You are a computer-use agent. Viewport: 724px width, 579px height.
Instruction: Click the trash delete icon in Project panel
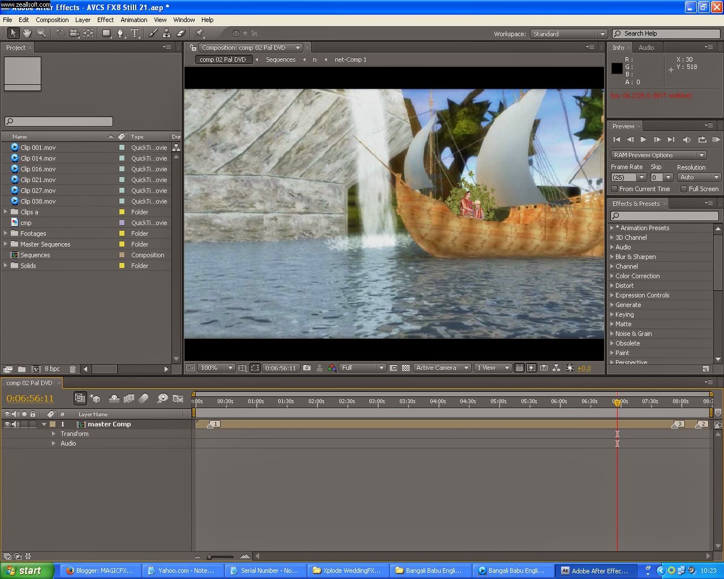click(72, 369)
